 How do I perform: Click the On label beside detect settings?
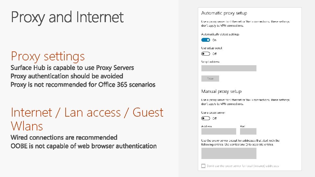[x=214, y=40]
